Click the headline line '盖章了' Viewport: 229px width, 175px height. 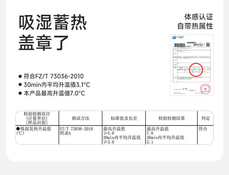(x=43, y=43)
